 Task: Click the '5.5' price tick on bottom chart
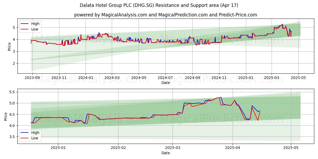click(x=13, y=92)
